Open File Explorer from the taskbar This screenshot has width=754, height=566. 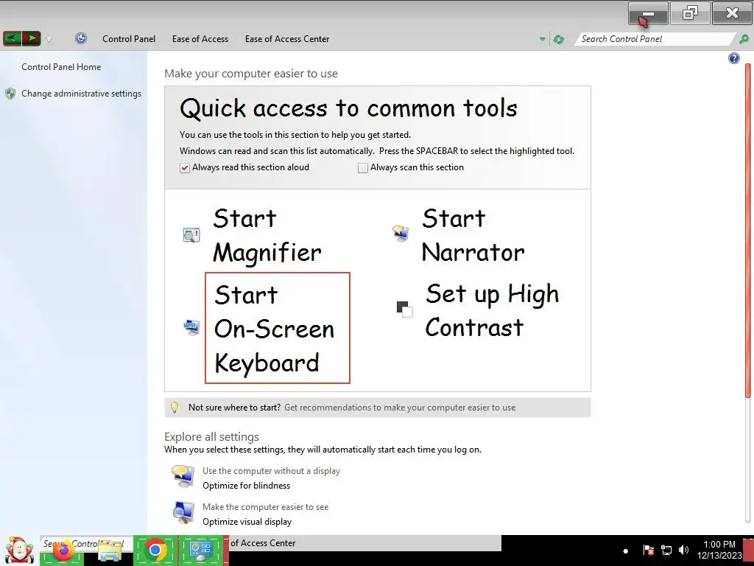(x=110, y=552)
